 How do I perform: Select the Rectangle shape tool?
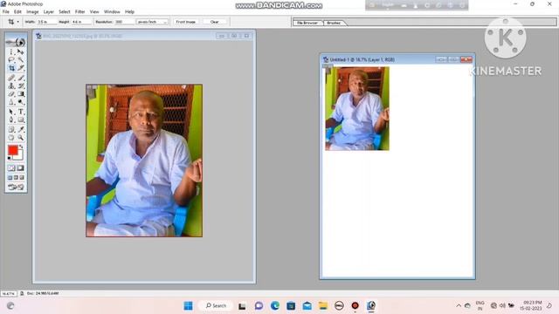pyautogui.click(x=21, y=120)
